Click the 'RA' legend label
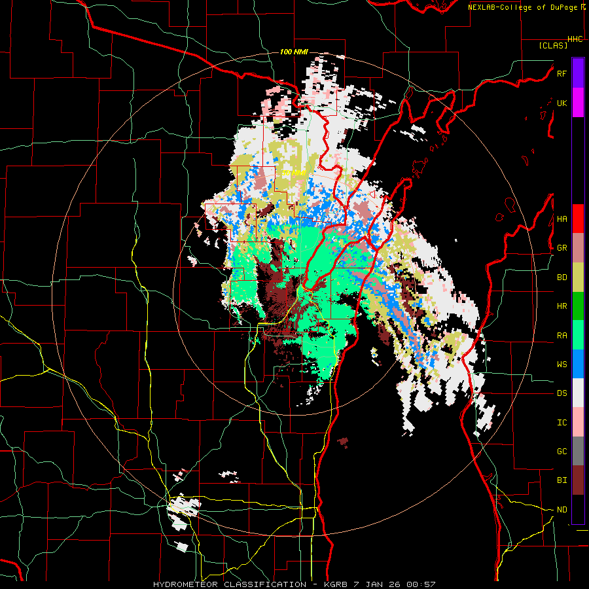The width and height of the screenshot is (589, 589). [x=562, y=336]
